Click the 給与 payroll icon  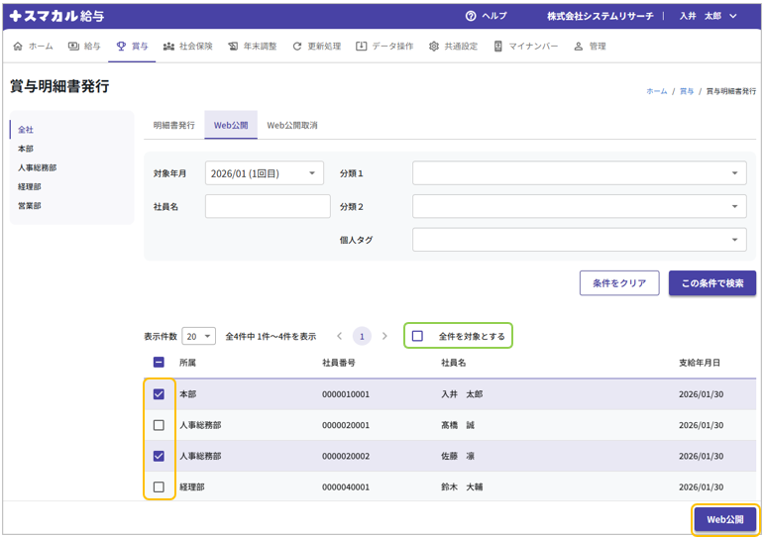73,47
